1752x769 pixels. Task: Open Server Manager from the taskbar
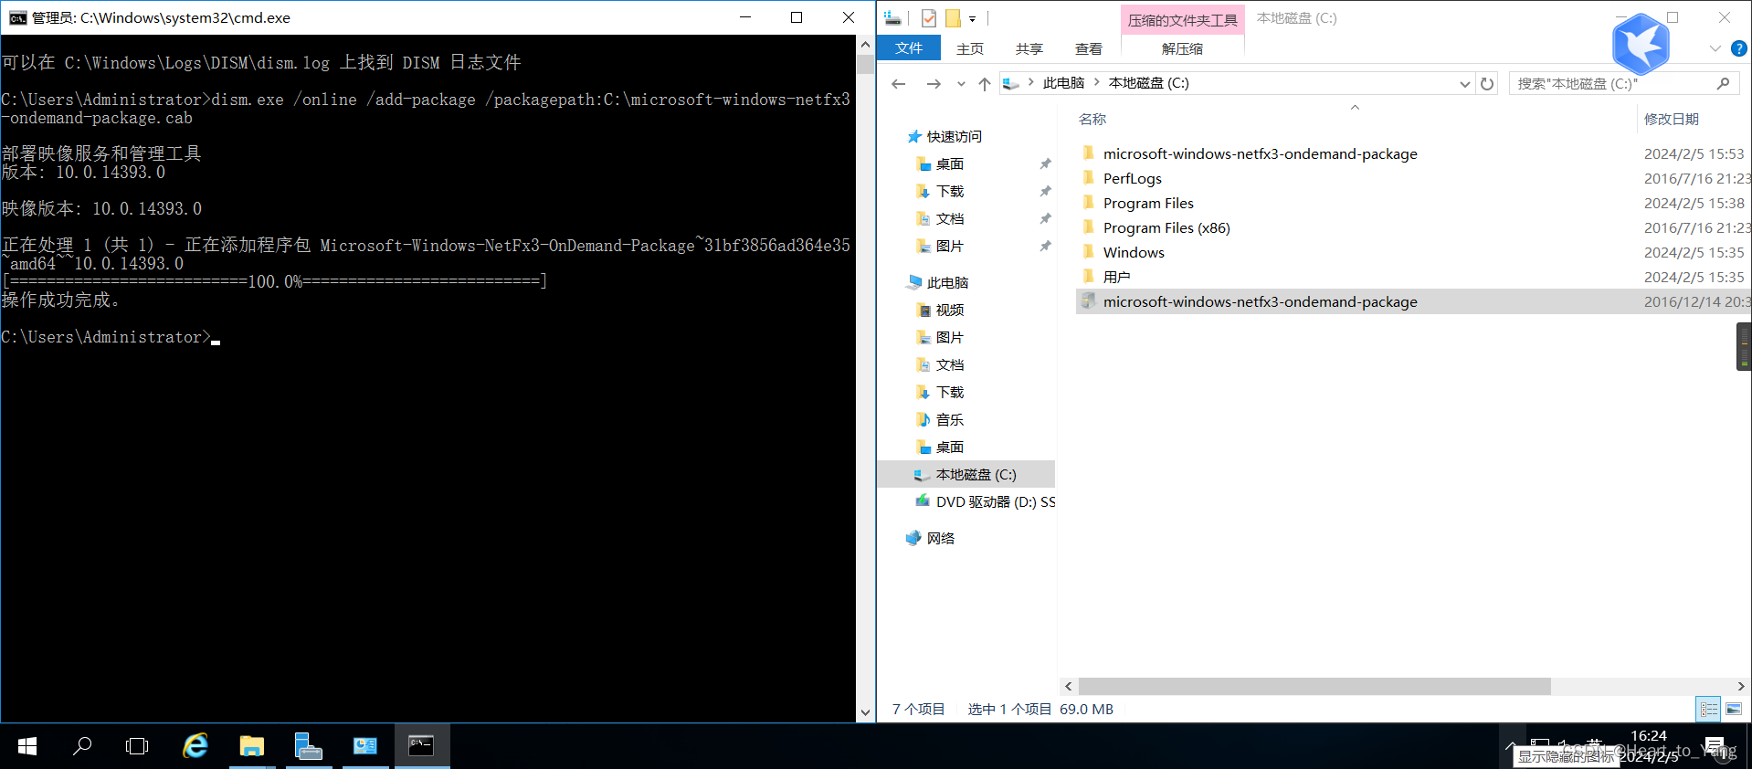click(x=309, y=746)
